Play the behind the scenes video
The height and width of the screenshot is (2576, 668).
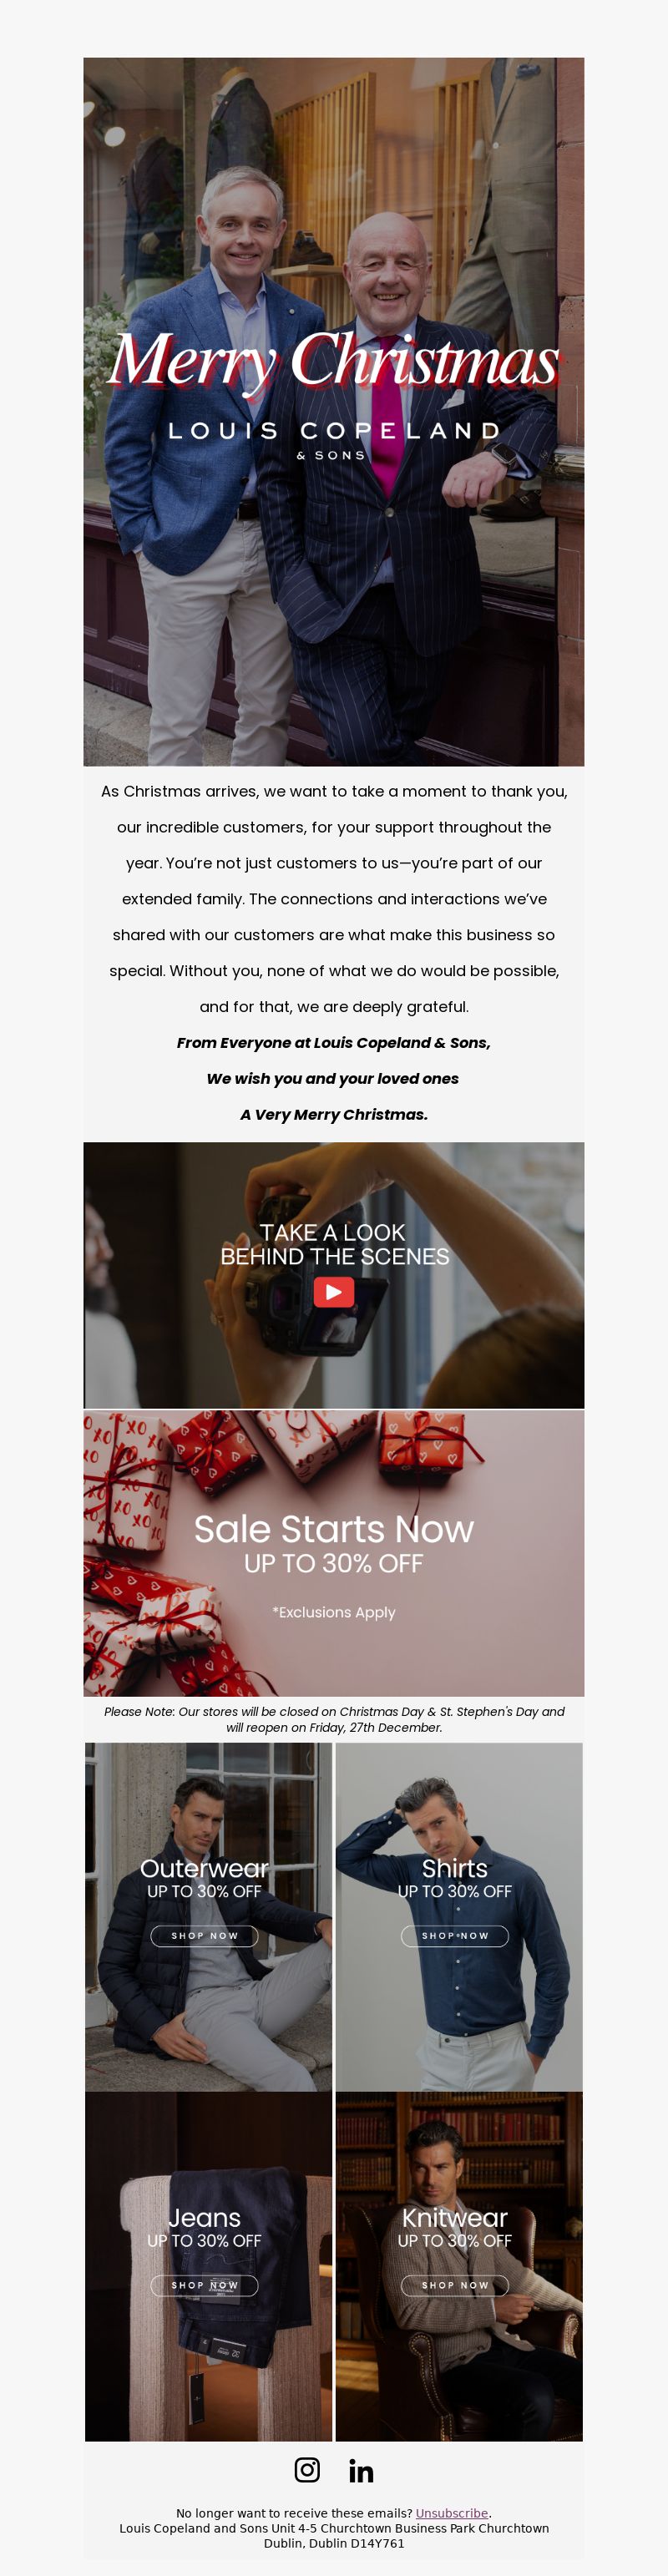[x=334, y=1292]
